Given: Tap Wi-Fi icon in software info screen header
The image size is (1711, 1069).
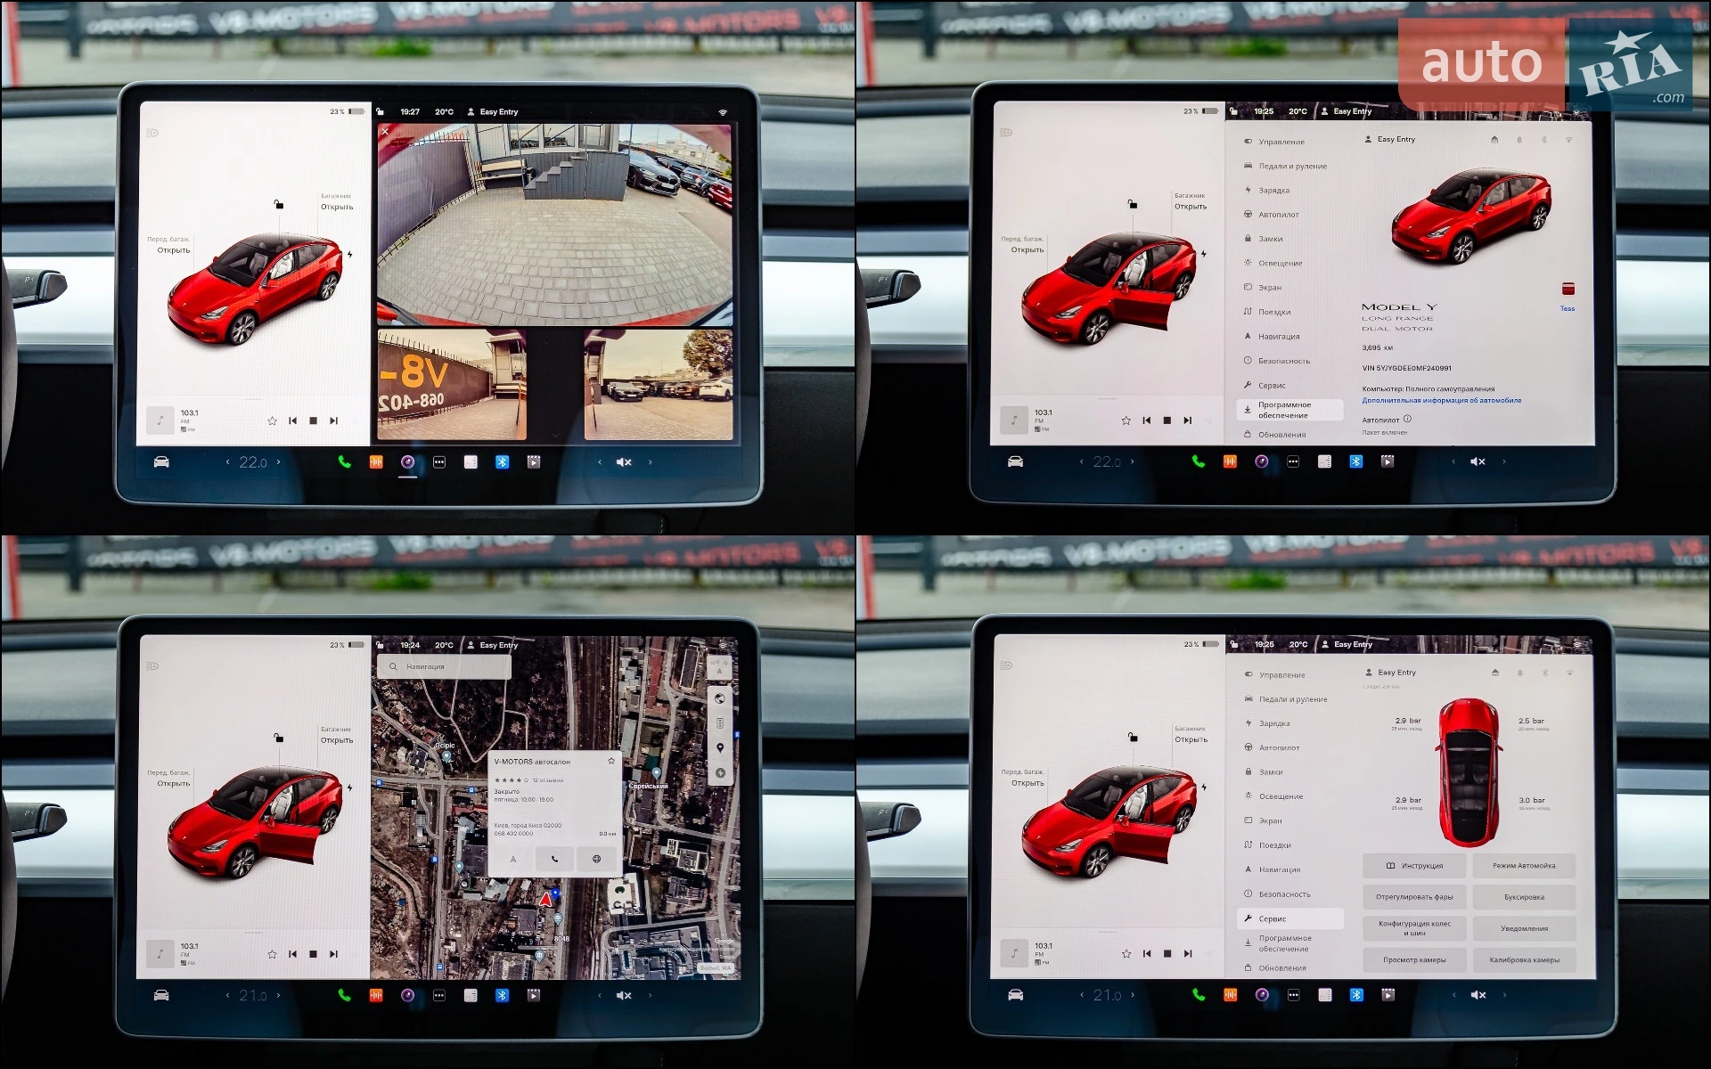Looking at the screenshot, I should pyautogui.click(x=1568, y=140).
